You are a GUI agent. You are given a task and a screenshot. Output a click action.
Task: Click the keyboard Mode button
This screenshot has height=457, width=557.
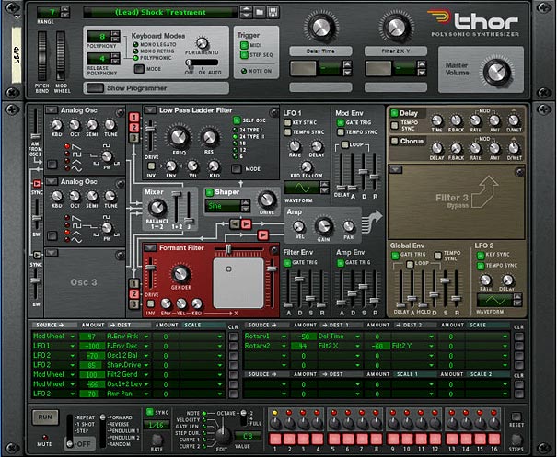pyautogui.click(x=139, y=68)
